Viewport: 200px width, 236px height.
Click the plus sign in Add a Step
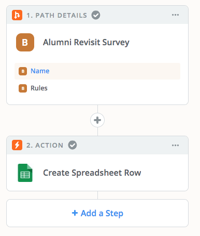(75, 213)
